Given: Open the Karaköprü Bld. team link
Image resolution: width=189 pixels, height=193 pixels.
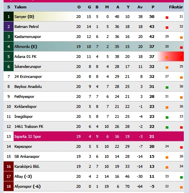Looking at the screenshot, I should coord(27,167).
